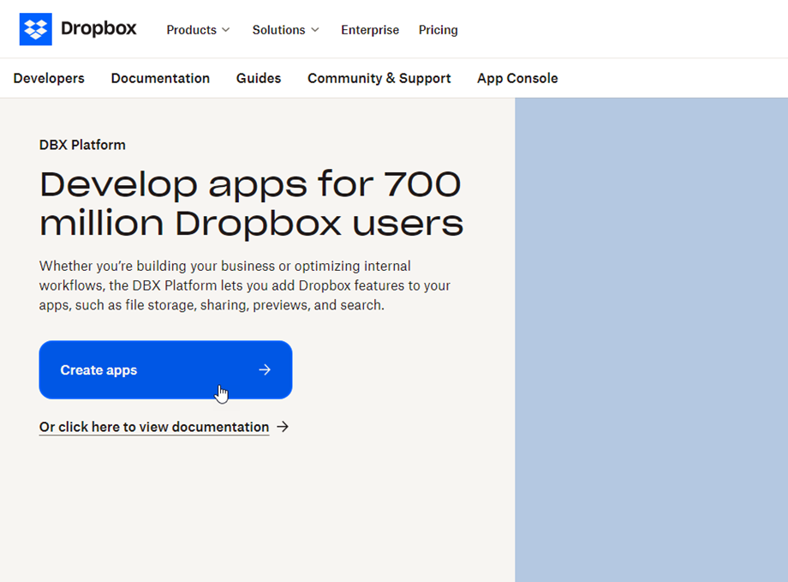Open the Pricing page
The width and height of the screenshot is (788, 582).
438,30
